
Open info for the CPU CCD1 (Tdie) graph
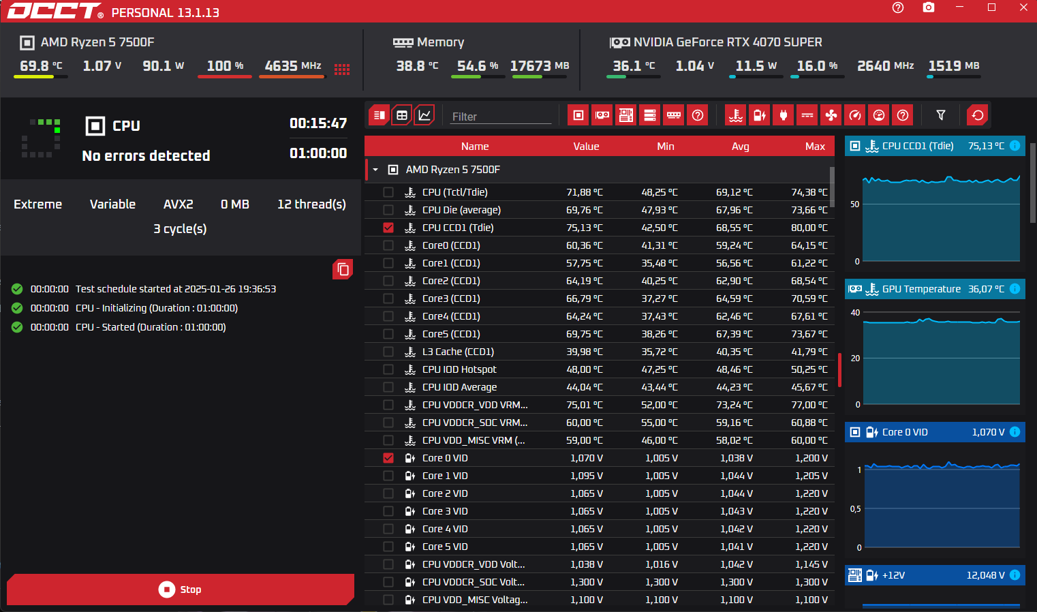[1015, 146]
